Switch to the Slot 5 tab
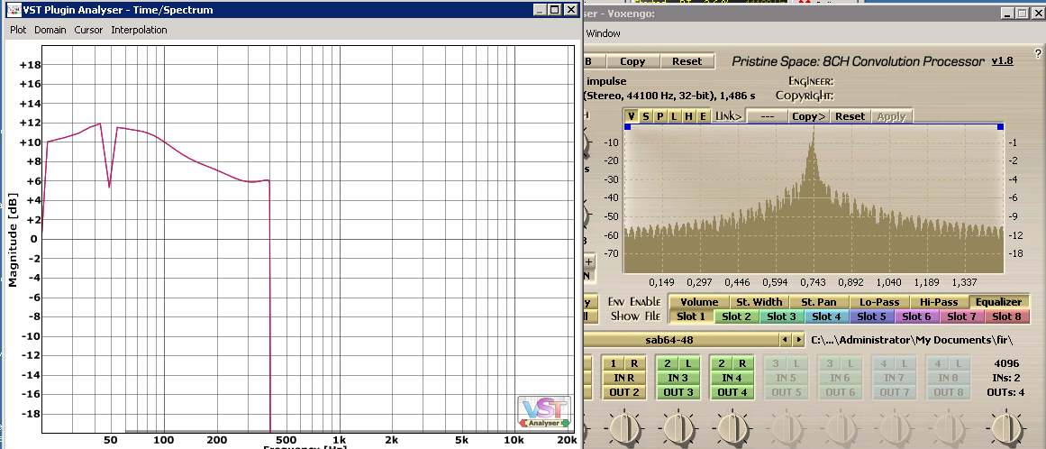 pyautogui.click(x=872, y=316)
